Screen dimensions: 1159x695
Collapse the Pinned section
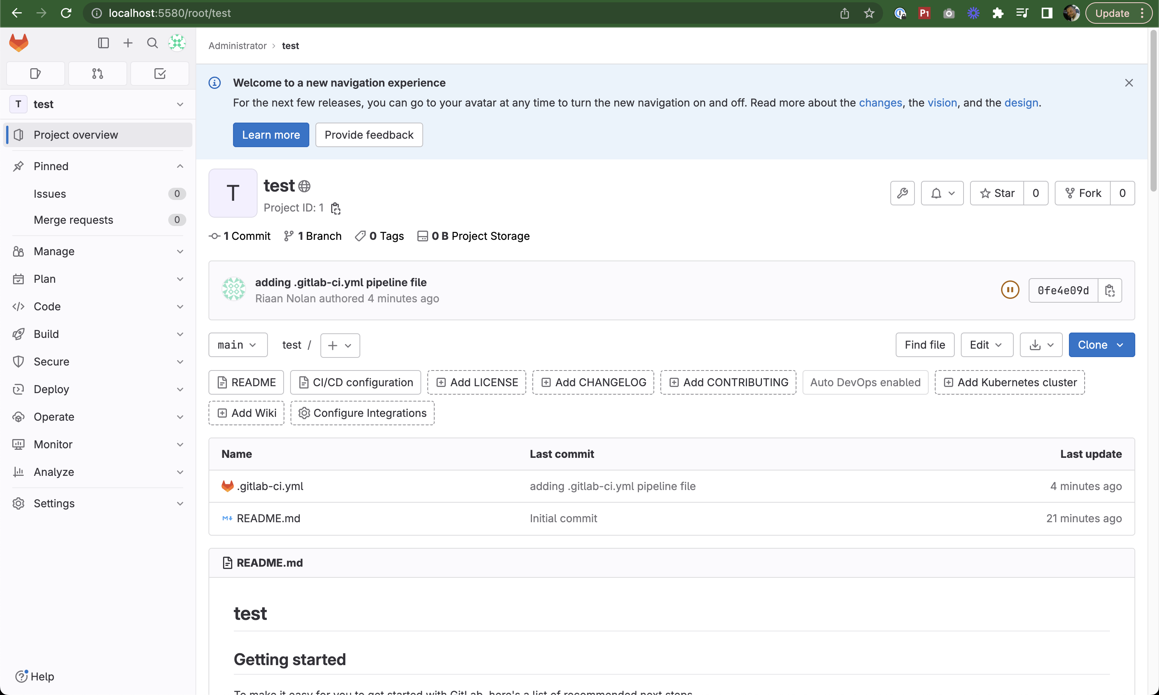point(98,166)
